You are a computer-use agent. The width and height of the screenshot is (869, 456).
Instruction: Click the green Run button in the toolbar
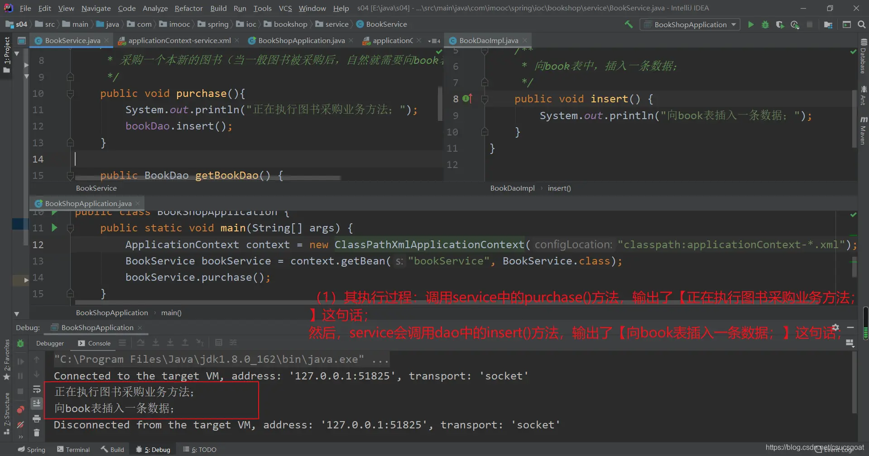[x=751, y=24]
